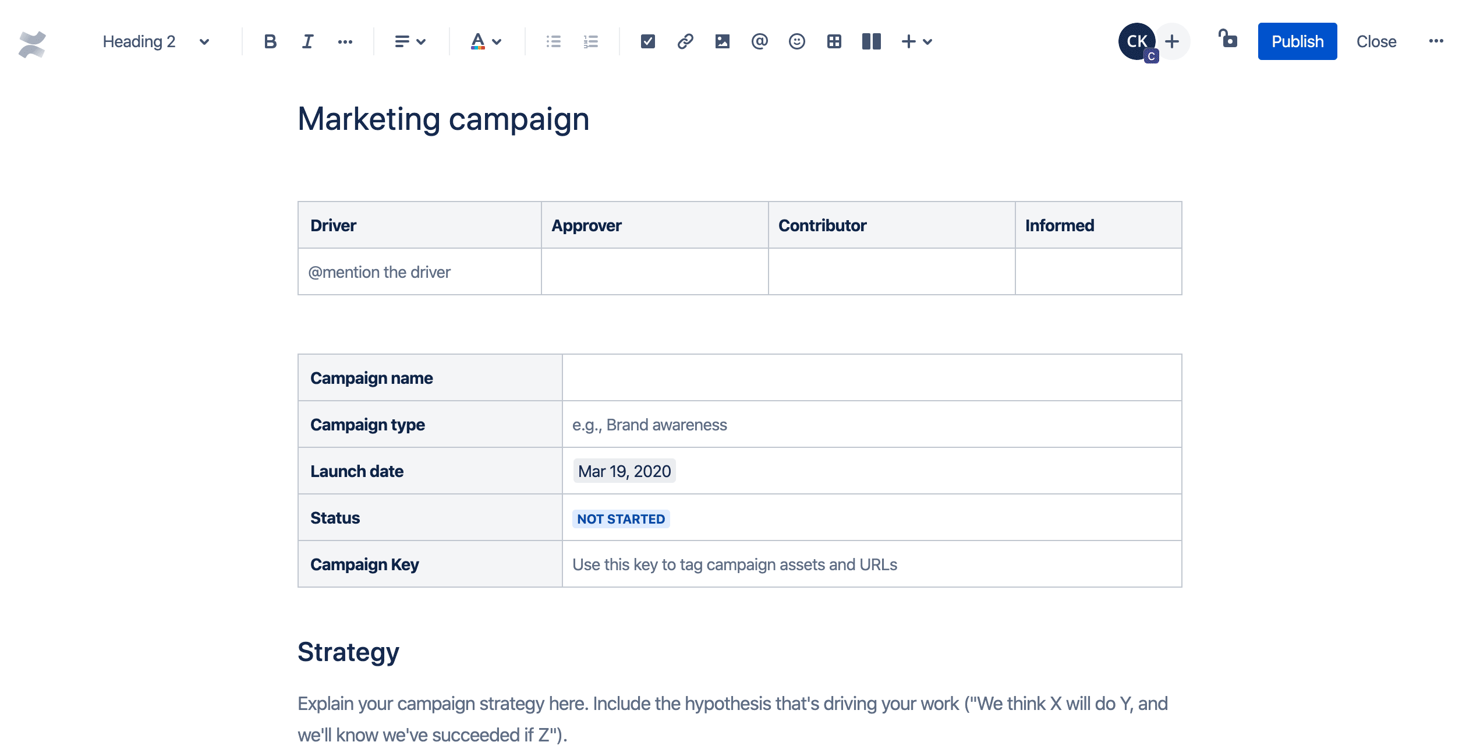
Task: Click the Italic formatting icon
Action: point(306,41)
